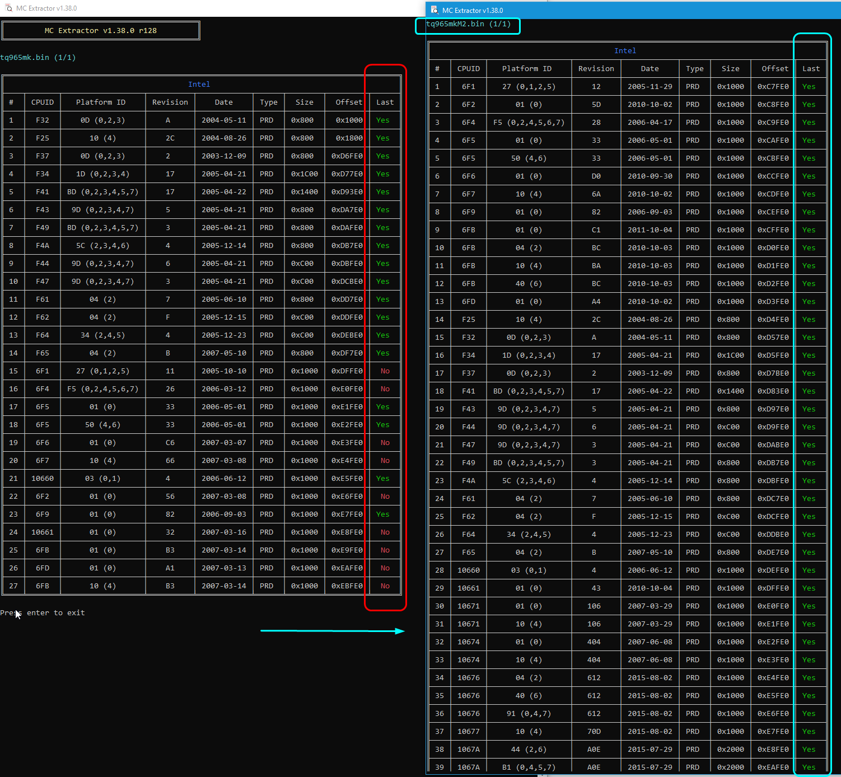Click the 'Platform ID' column header in left window
Image resolution: width=841 pixels, height=777 pixels.
[x=101, y=102]
